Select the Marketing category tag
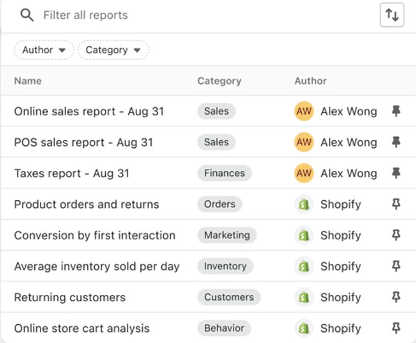Screen dimensions: 416x343 pos(227,235)
